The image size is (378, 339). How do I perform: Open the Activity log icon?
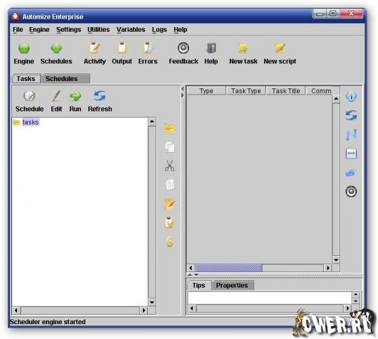click(94, 48)
